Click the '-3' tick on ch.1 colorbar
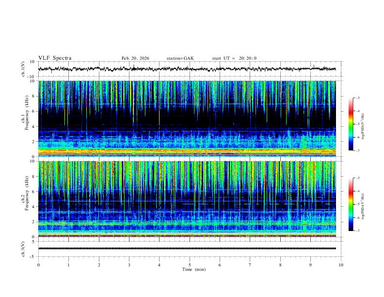This screenshot has width=384, height=297. click(358, 98)
